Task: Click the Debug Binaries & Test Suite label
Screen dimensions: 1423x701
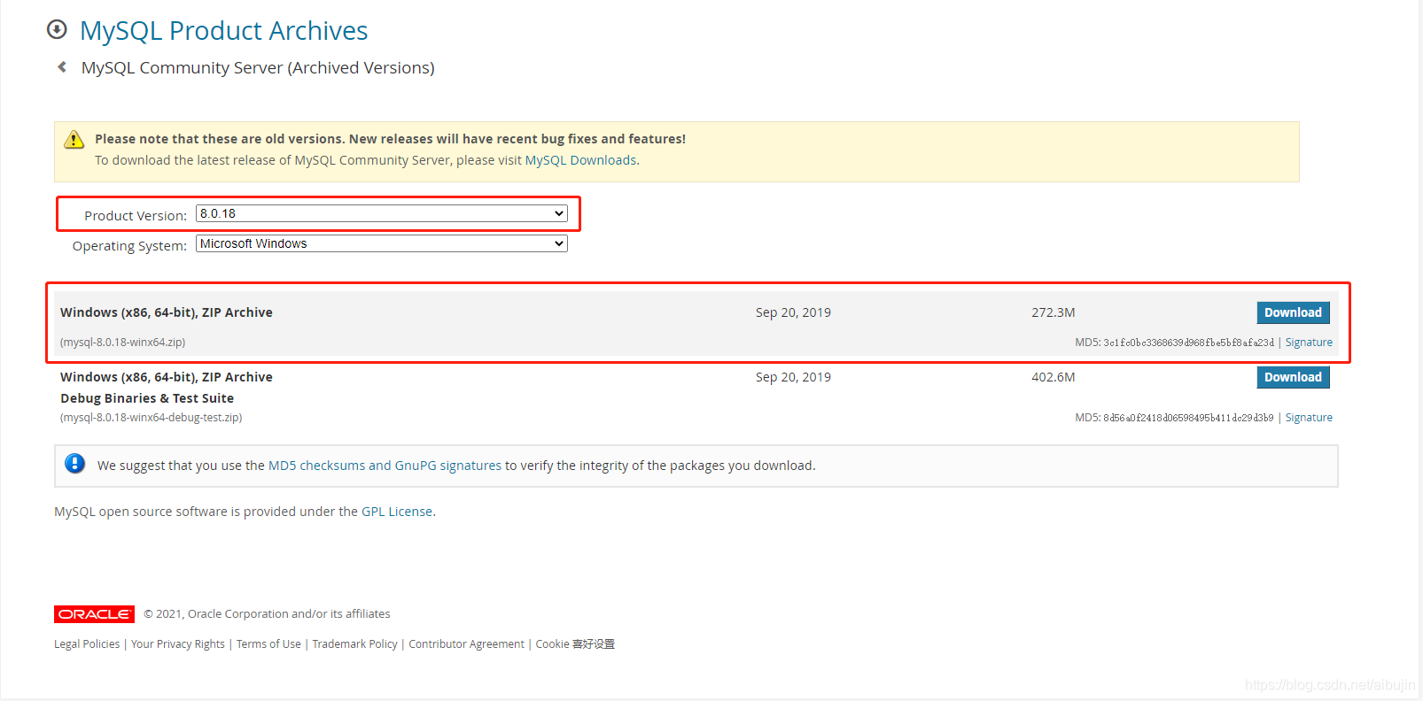Action: pos(147,398)
